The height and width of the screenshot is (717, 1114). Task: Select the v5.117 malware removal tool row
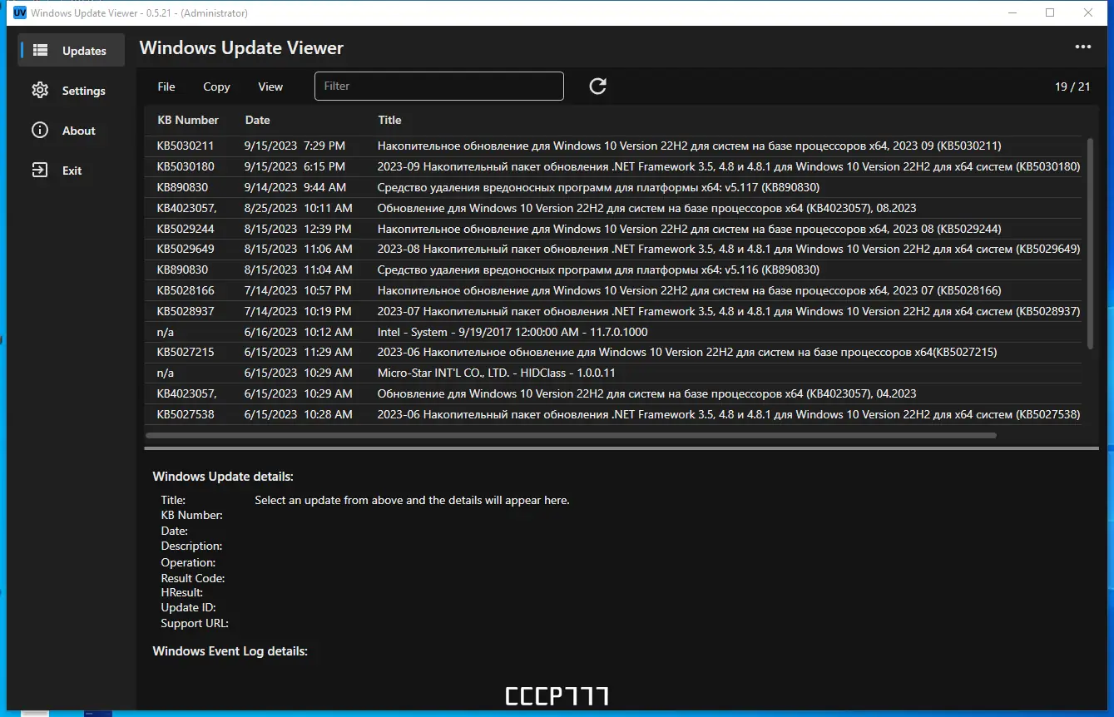pyautogui.click(x=614, y=187)
